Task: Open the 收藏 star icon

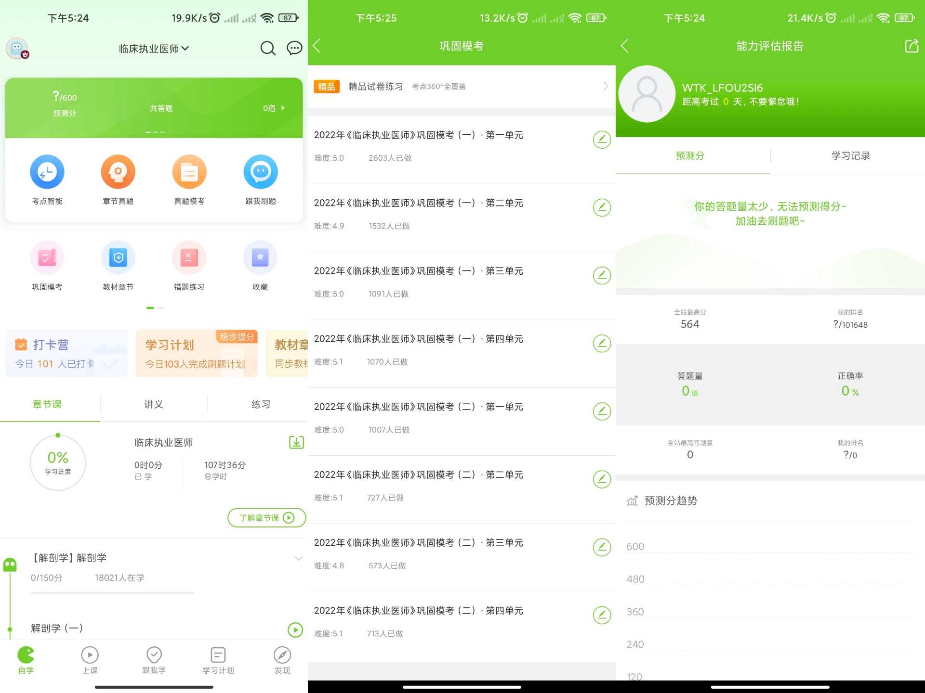Action: coord(260,258)
